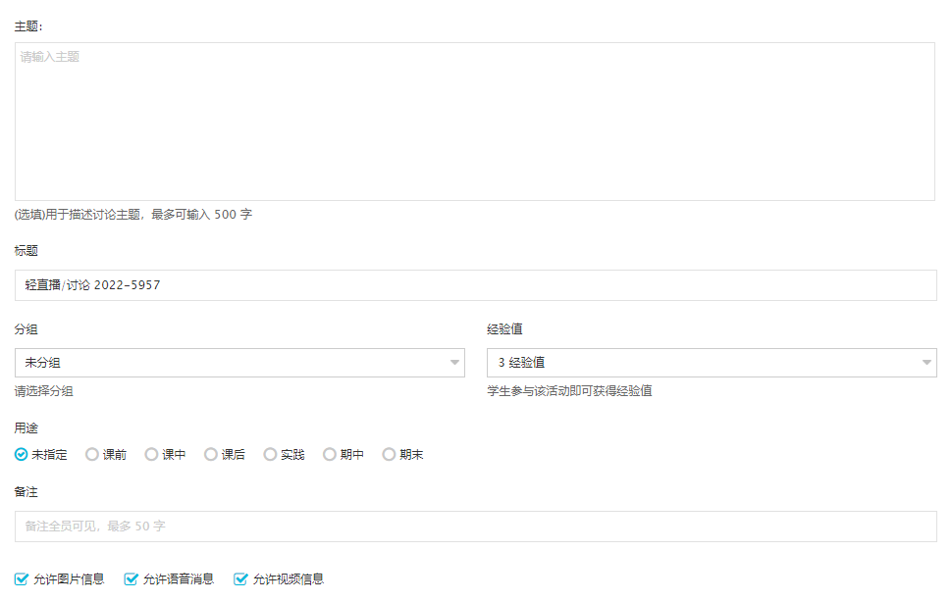Viewport: 952px width, 602px height.
Task: Click the 标题 field label
Action: 26,250
